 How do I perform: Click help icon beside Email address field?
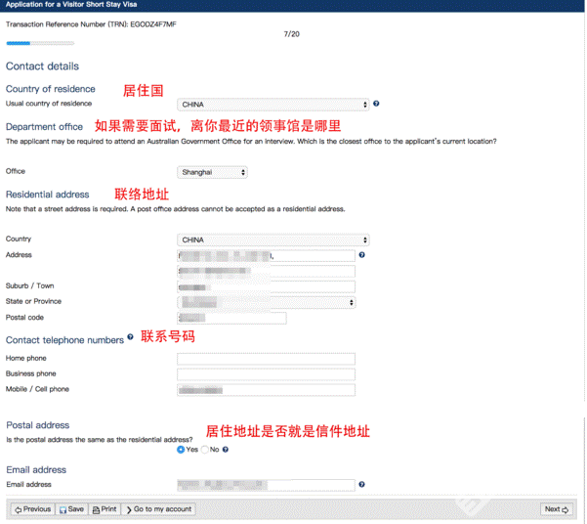pyautogui.click(x=361, y=484)
